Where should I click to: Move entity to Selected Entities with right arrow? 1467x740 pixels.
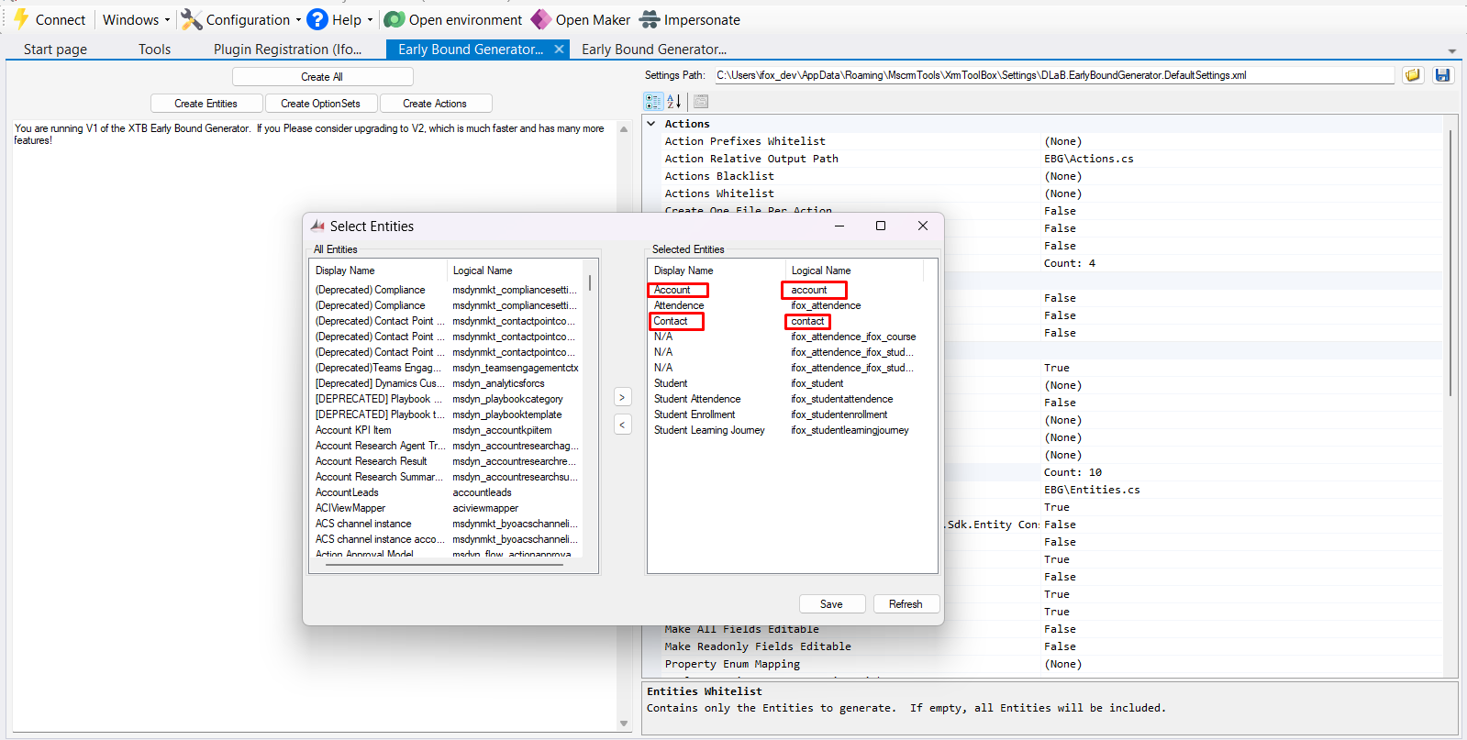(x=622, y=397)
